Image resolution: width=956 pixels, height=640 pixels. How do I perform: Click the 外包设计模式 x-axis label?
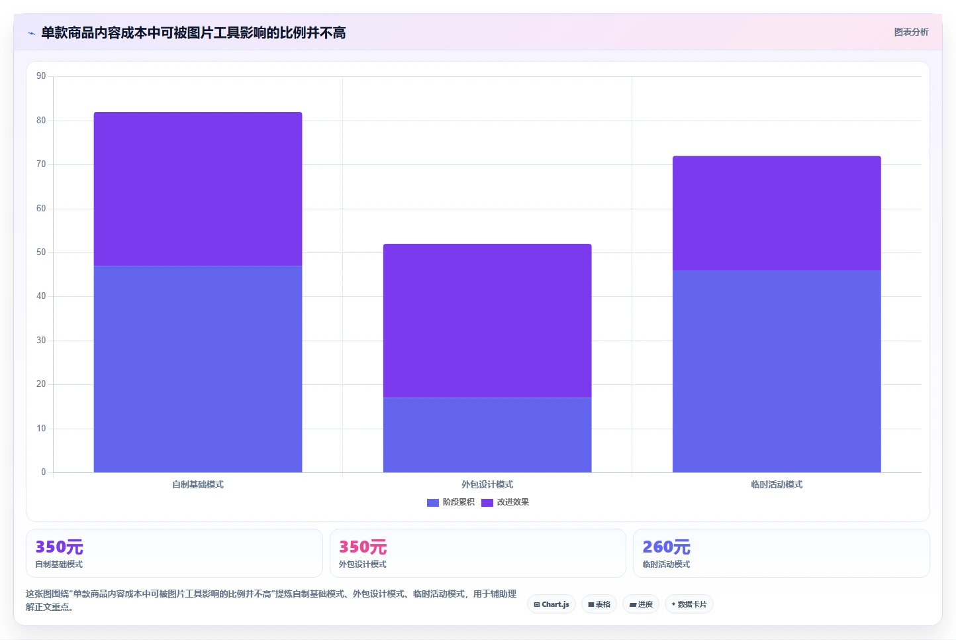tap(487, 485)
